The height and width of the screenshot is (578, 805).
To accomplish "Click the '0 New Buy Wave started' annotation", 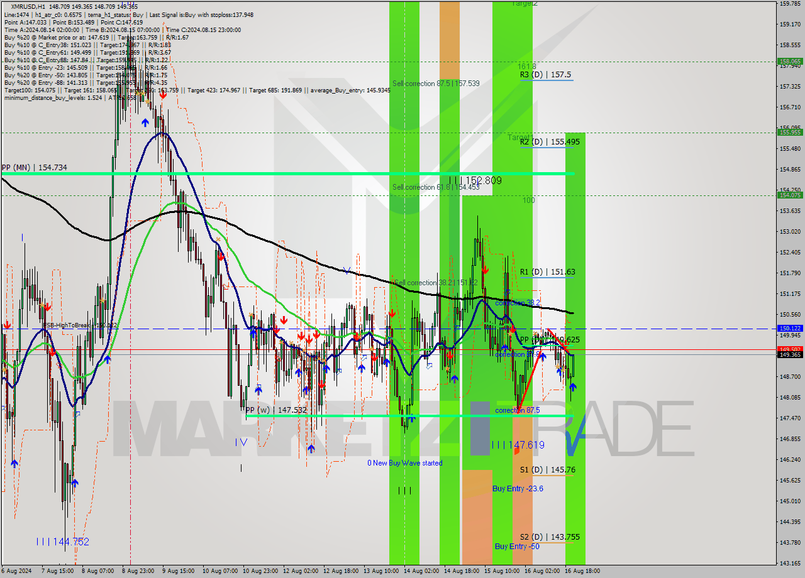I will tap(405, 463).
